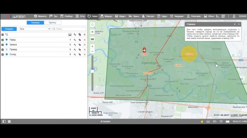Click the header red delete icon

click(x=85, y=34)
